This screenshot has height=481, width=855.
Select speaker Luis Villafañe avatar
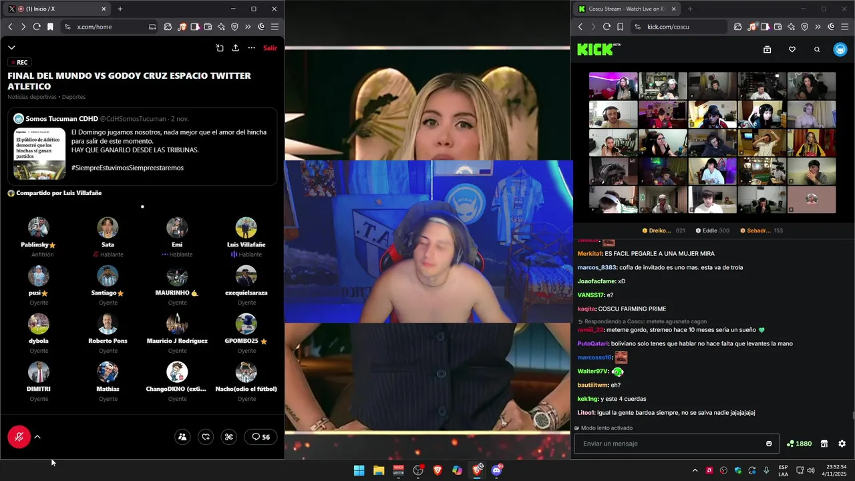246,227
